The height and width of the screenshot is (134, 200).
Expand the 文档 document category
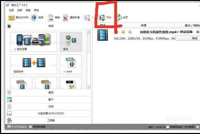click(x=48, y=106)
